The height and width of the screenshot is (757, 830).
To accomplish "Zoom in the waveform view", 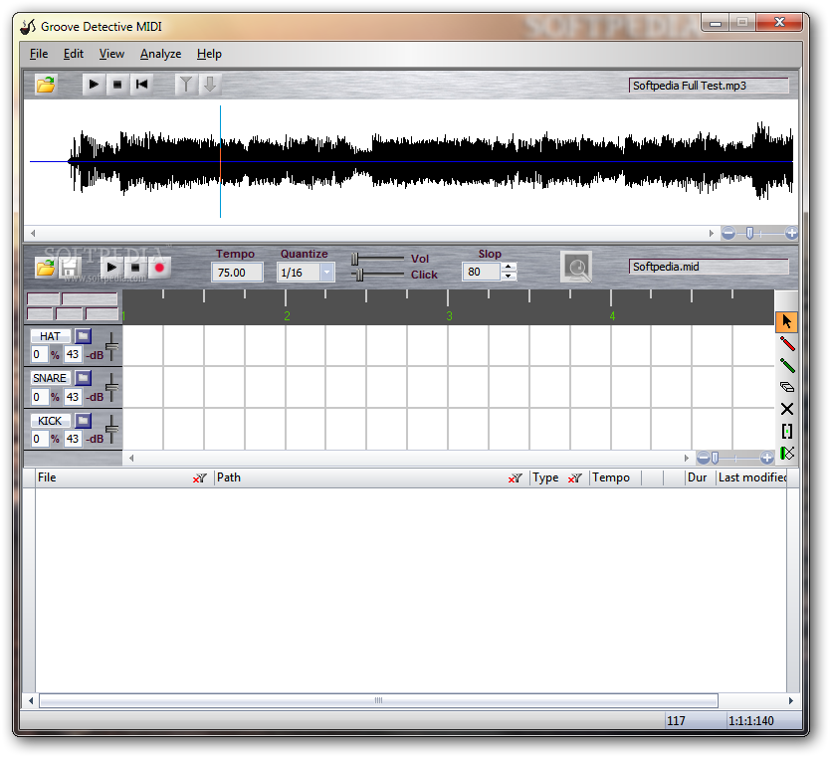I will [791, 233].
